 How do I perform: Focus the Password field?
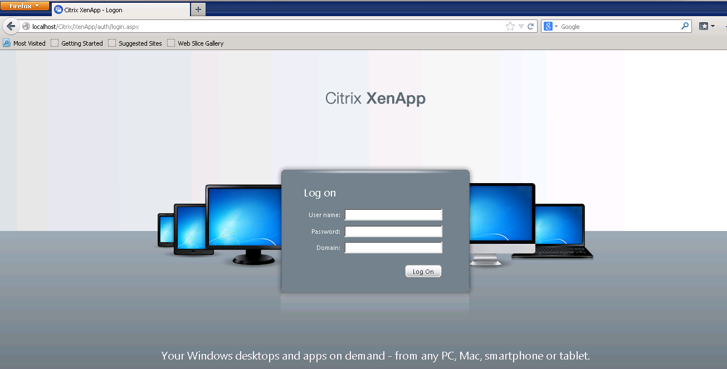click(x=393, y=232)
